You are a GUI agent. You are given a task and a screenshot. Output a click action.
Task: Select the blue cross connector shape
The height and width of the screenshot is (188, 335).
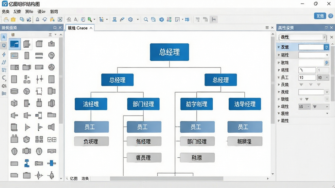tap(51, 163)
